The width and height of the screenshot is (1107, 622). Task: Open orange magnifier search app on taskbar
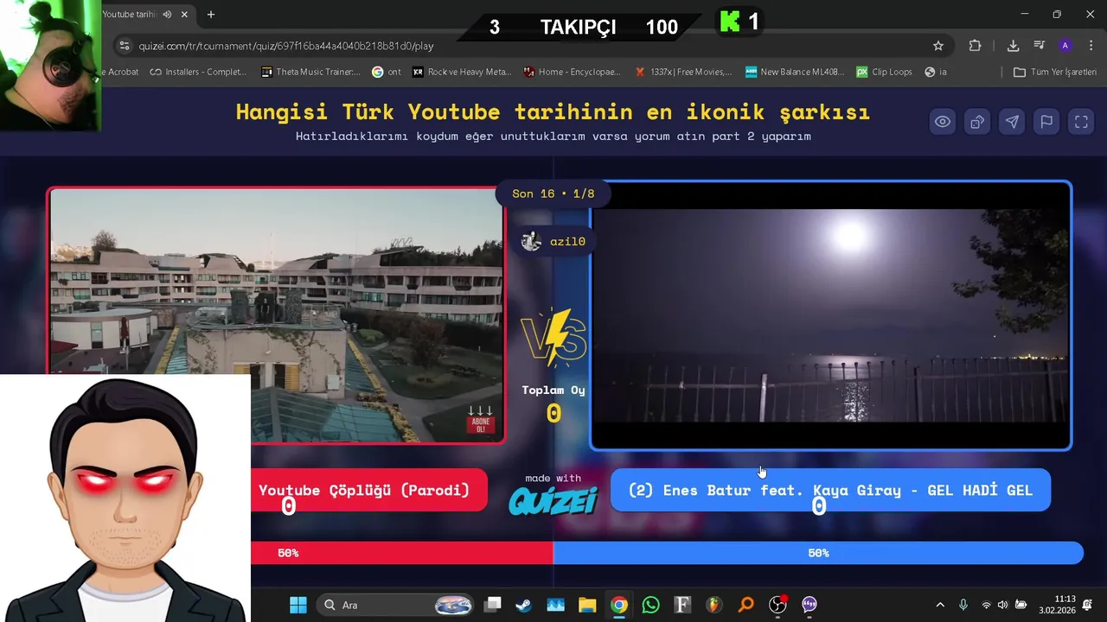click(x=745, y=605)
